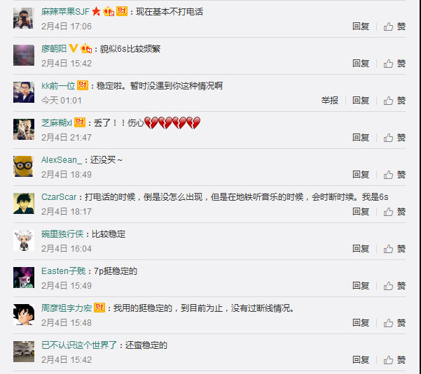Screen dimensions: 421x374
Task: Click the minion avatar of AlexSean_
Action: 24,166
